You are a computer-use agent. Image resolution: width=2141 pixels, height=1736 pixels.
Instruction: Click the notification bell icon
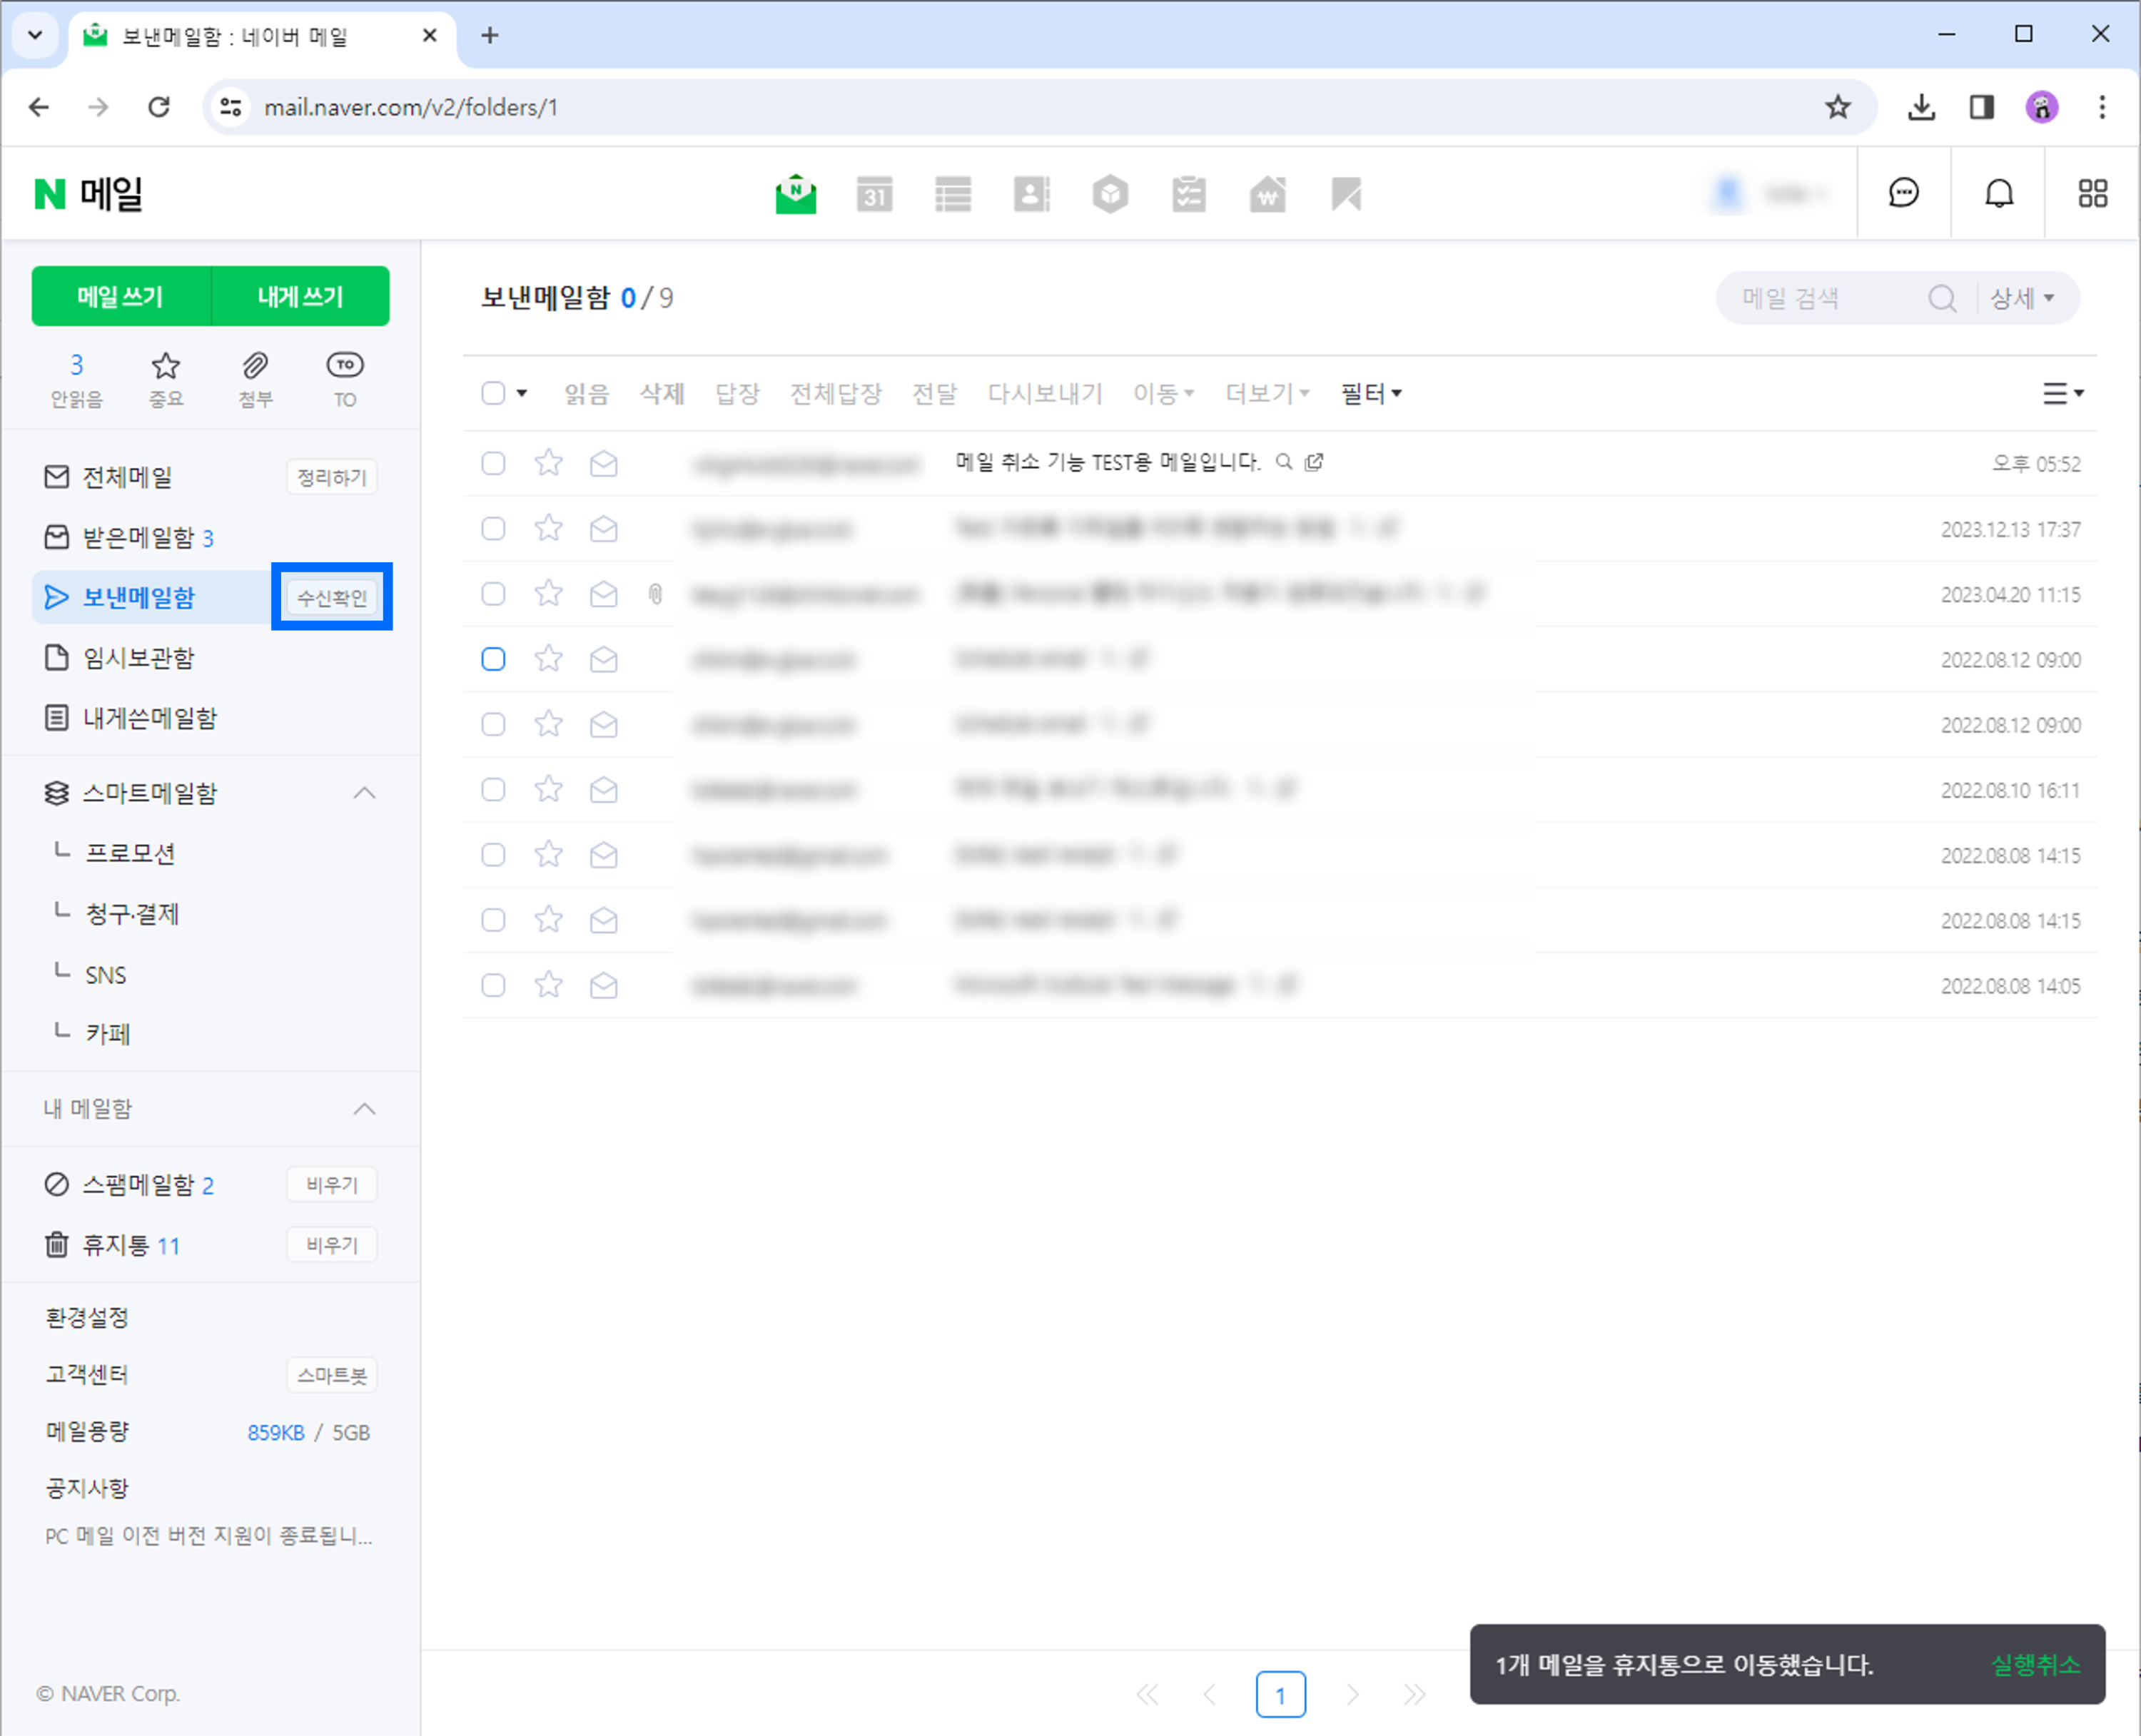[x=1998, y=193]
